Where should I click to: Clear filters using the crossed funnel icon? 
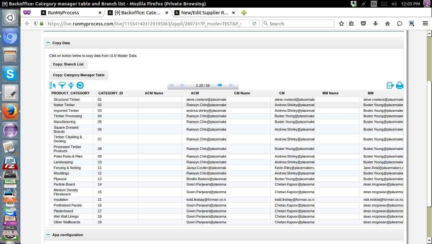pos(71,85)
